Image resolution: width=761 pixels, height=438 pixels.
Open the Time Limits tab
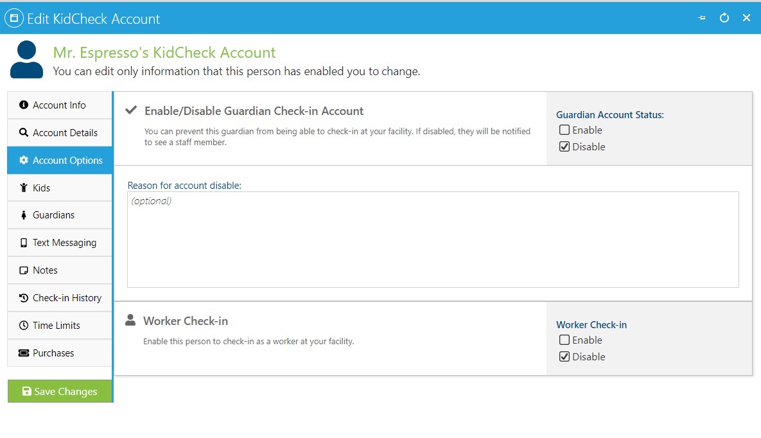pos(60,326)
